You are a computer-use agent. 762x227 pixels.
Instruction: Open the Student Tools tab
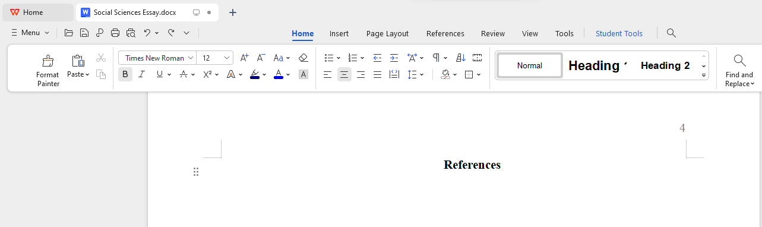tap(619, 33)
